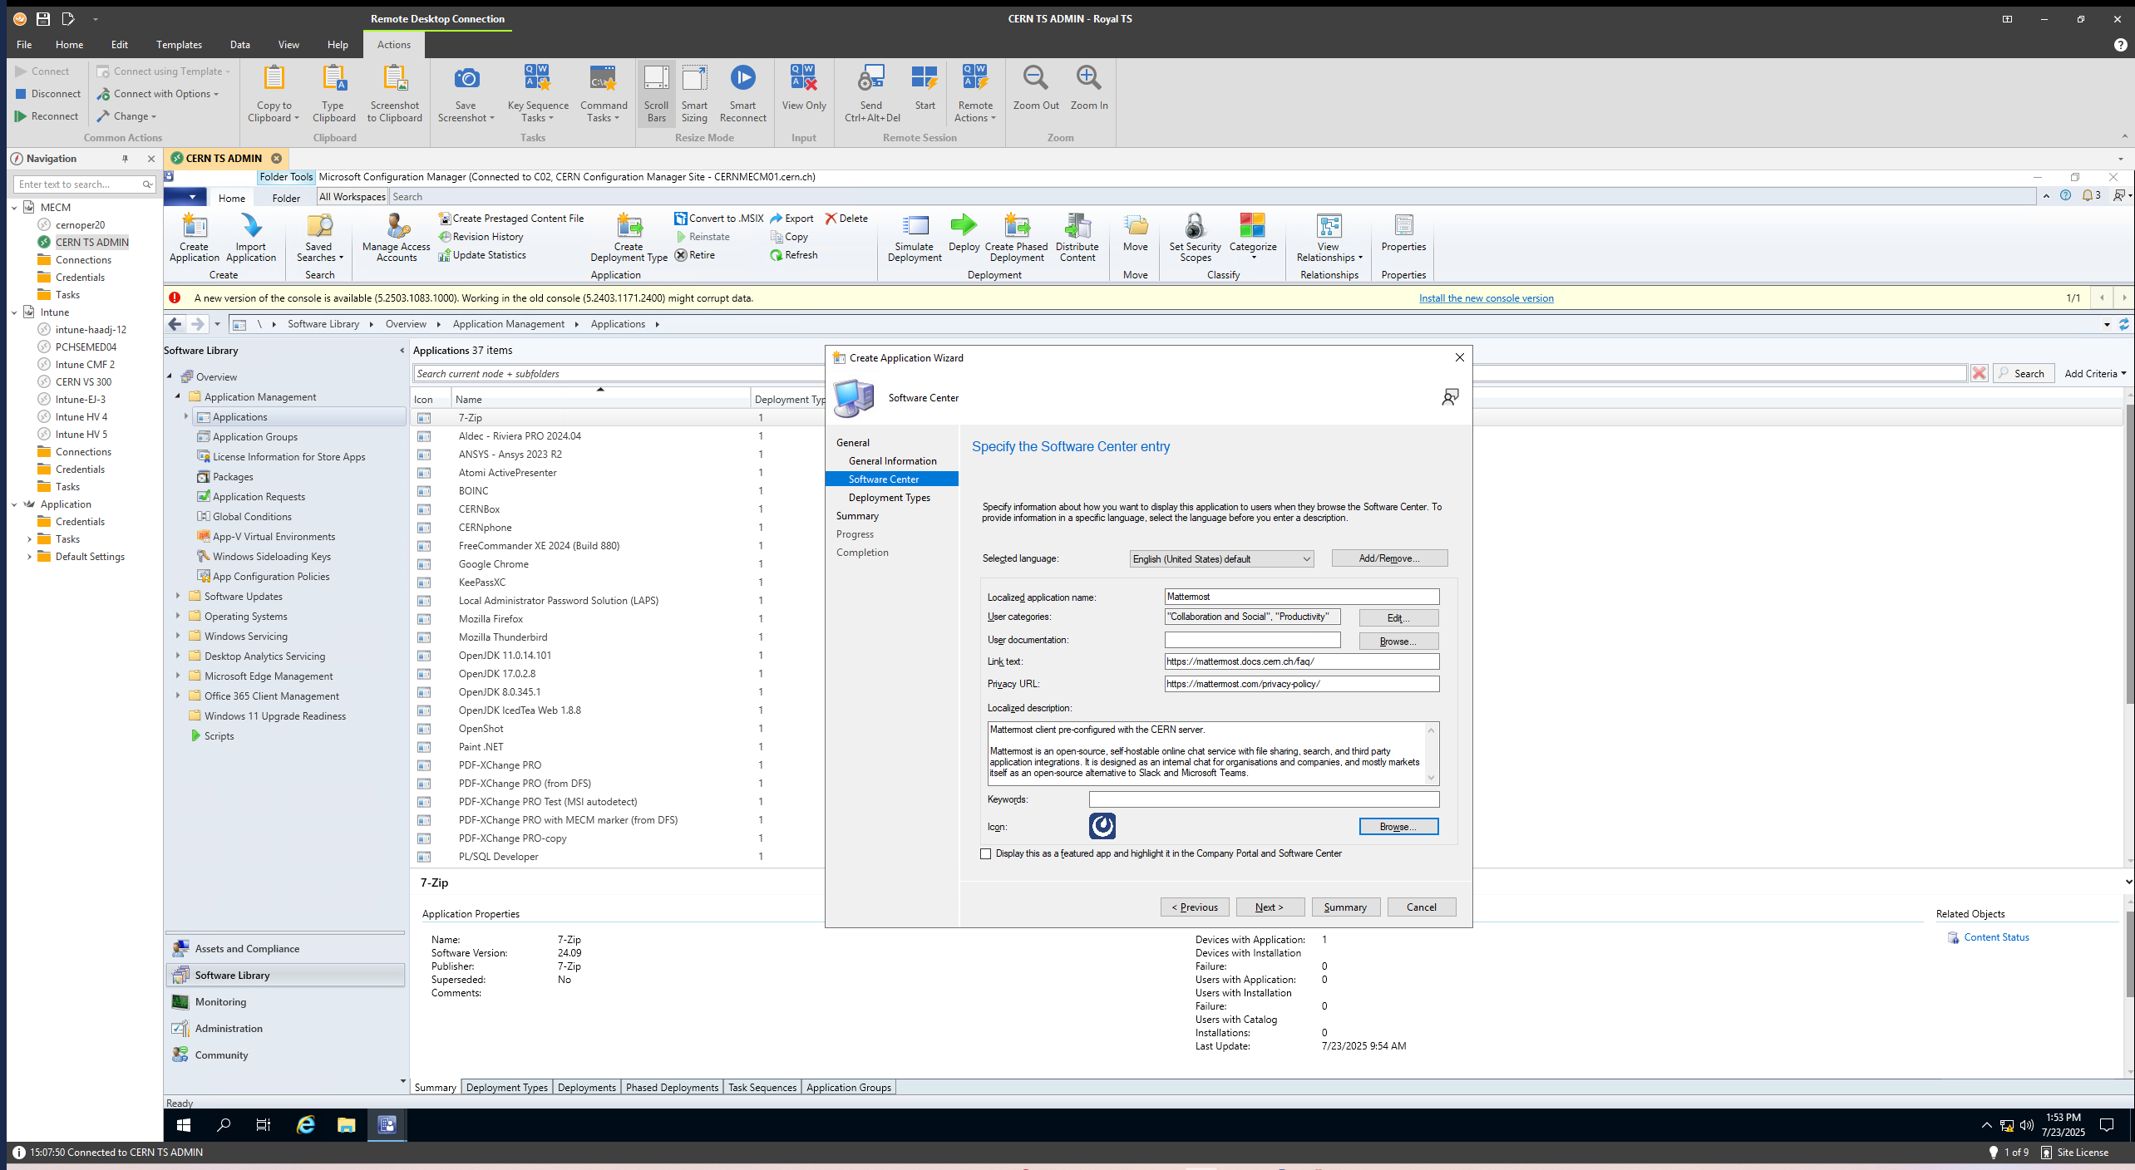The height and width of the screenshot is (1170, 2135).
Task: Open File Explorer from the taskbar
Action: click(347, 1125)
